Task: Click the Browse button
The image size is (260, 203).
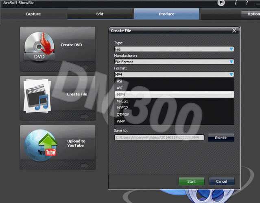Action: [221, 138]
